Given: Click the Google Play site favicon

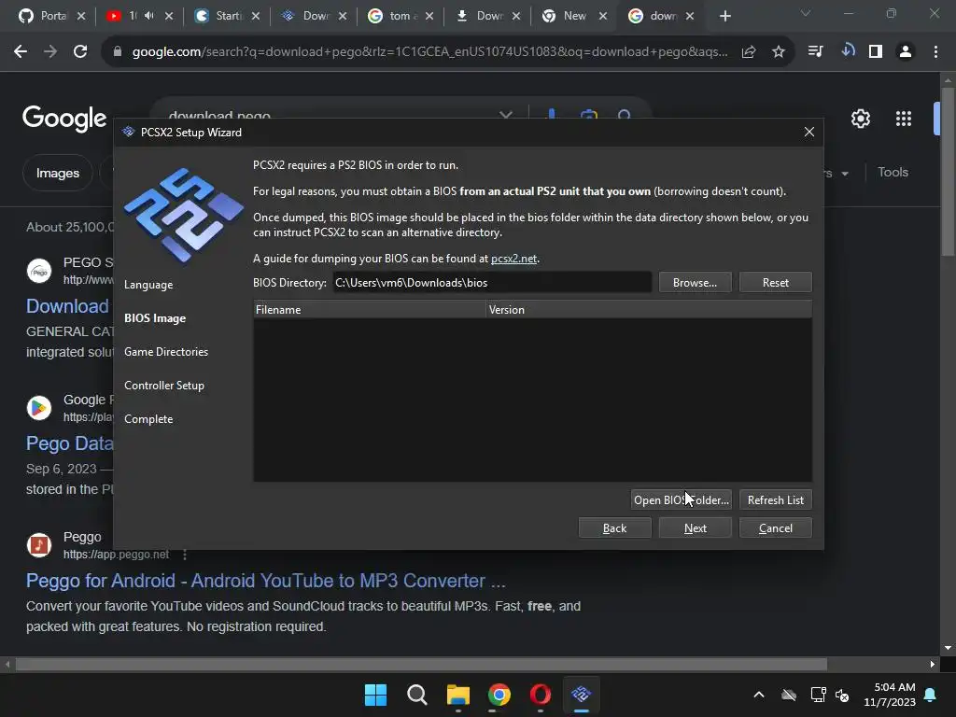Looking at the screenshot, I should pos(39,407).
